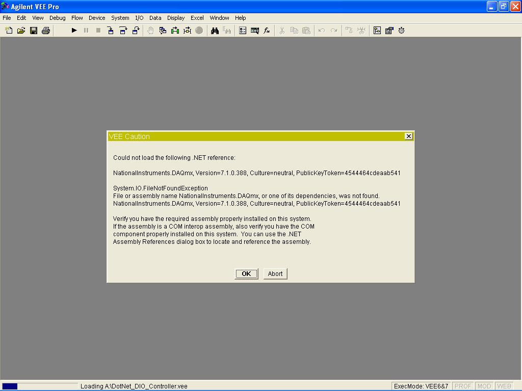Click the Find binoculars icon
The image size is (522, 391).
[x=215, y=31]
